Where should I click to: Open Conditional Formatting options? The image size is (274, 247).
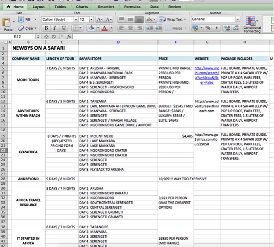click(x=252, y=24)
